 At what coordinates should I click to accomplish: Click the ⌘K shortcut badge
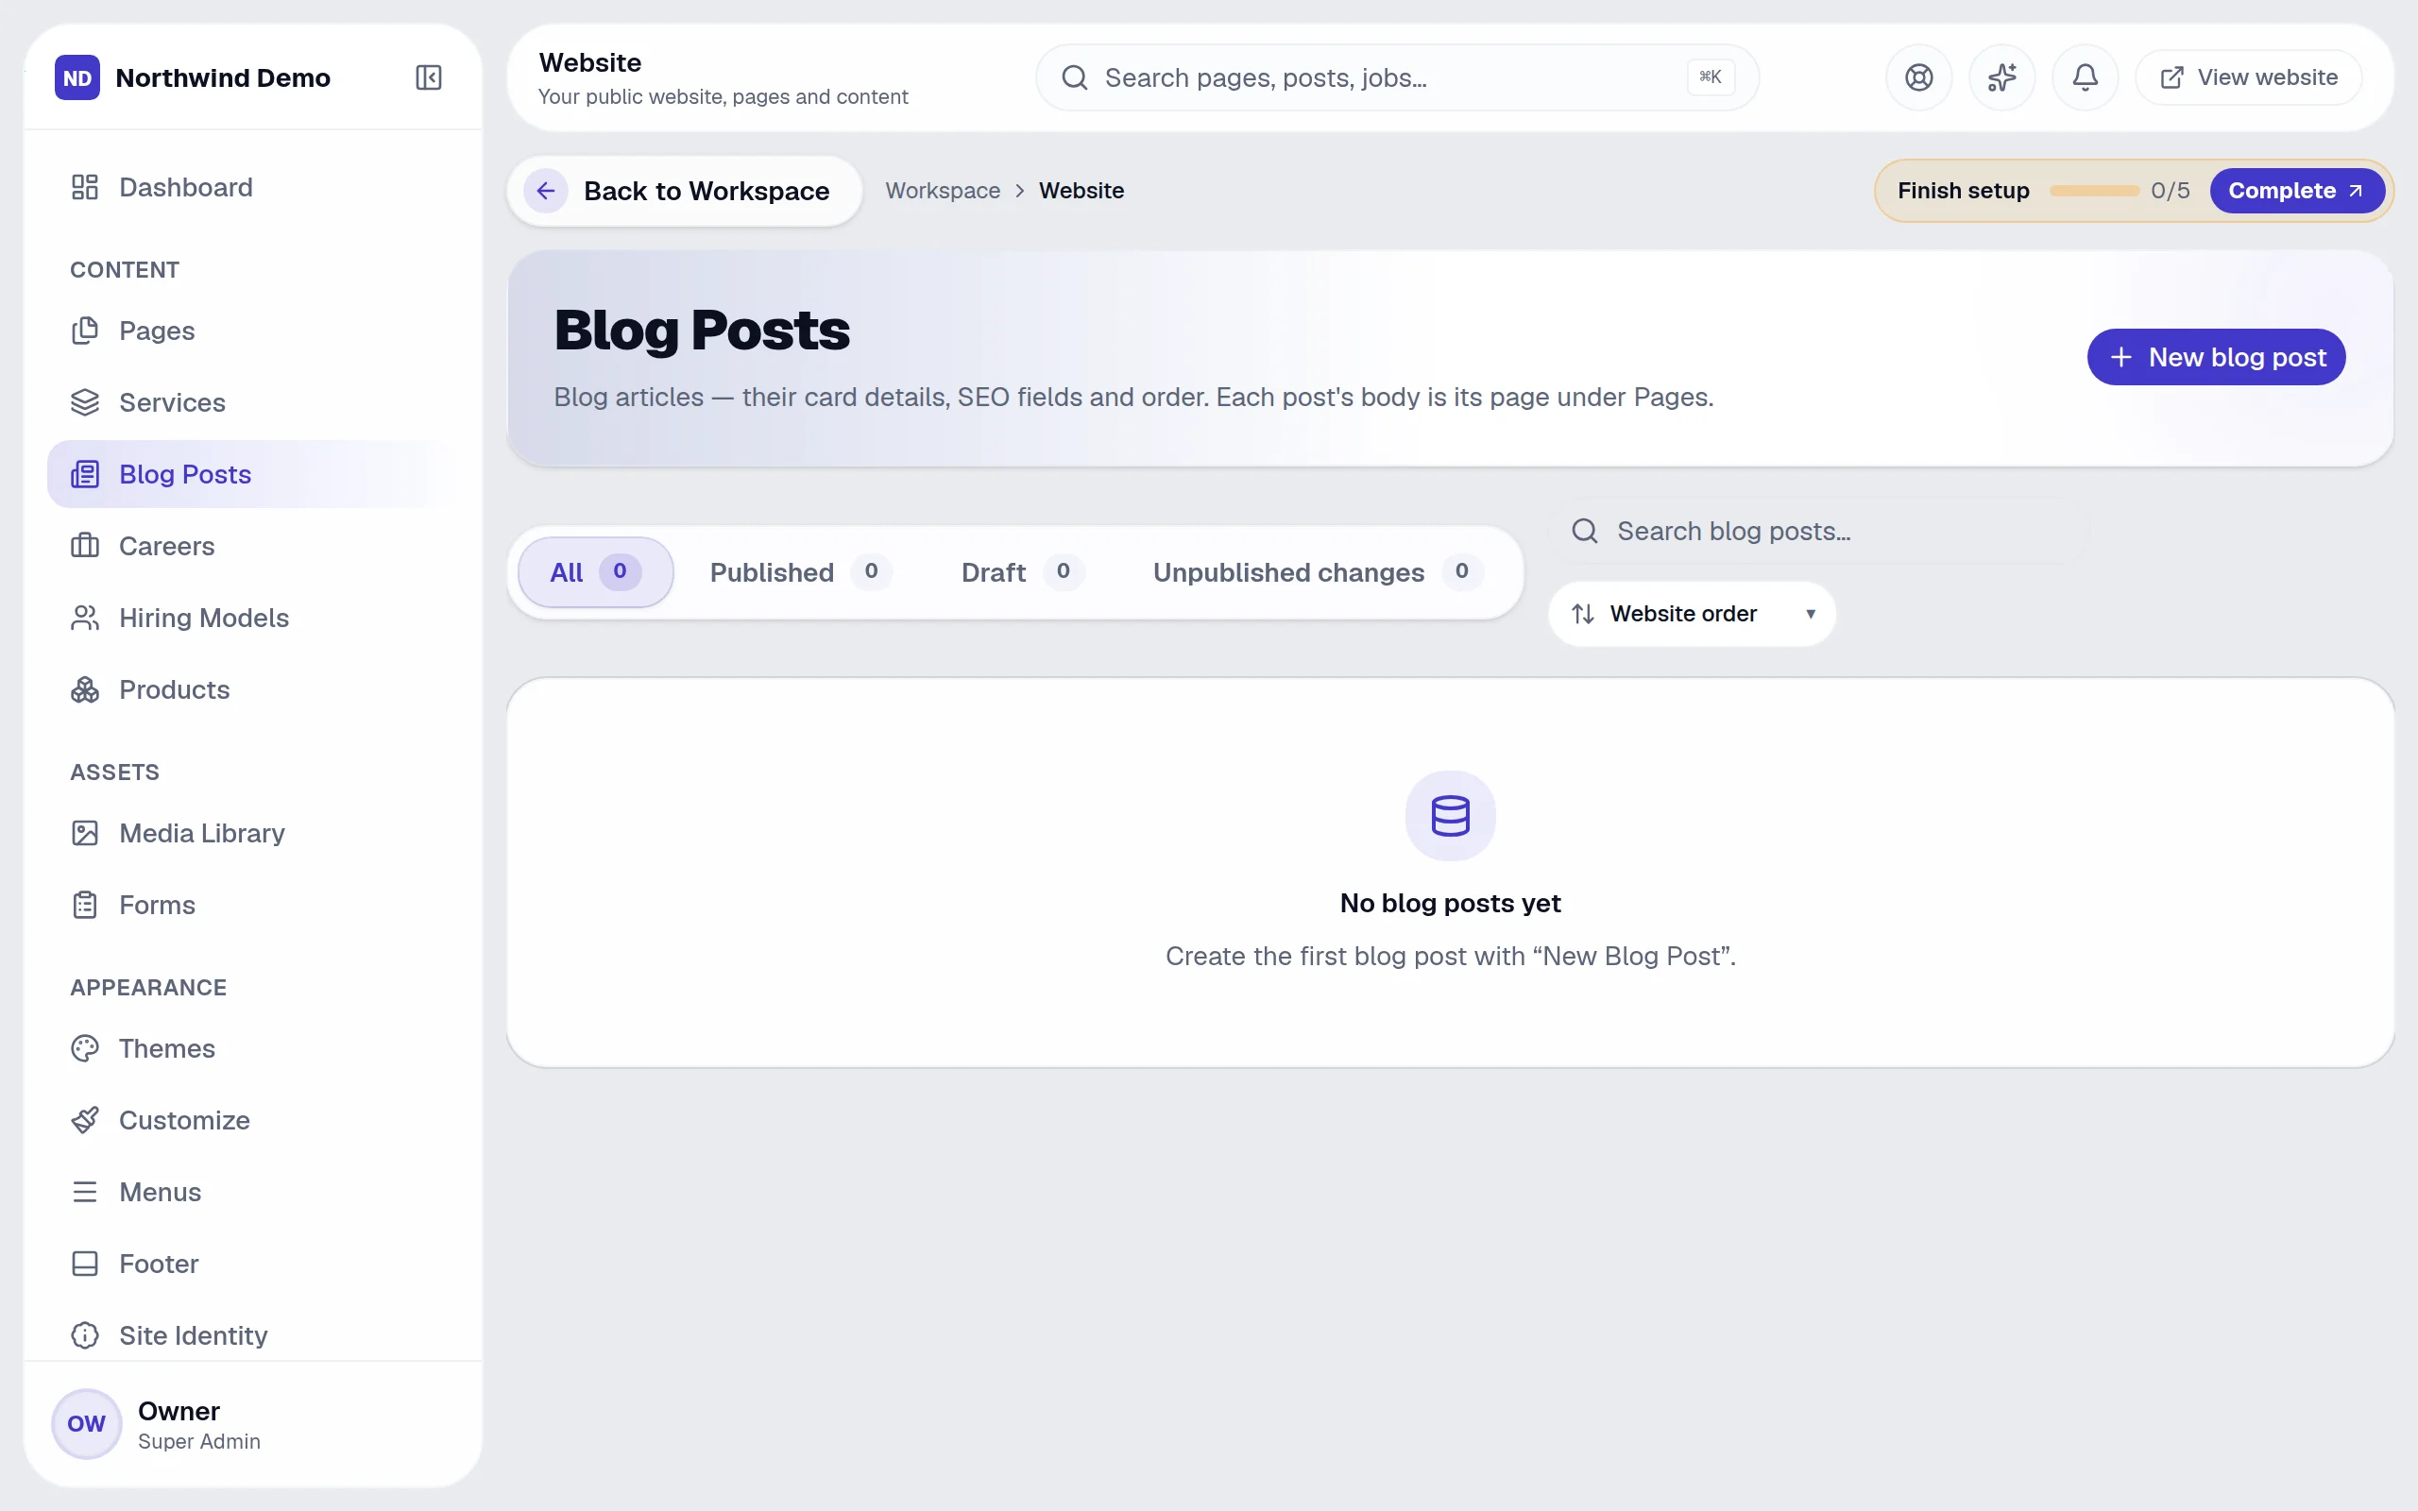[1711, 76]
